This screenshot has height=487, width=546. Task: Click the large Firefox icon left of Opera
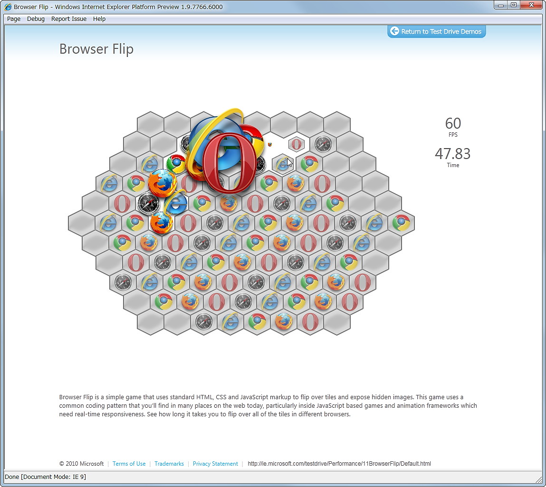pyautogui.click(x=162, y=183)
